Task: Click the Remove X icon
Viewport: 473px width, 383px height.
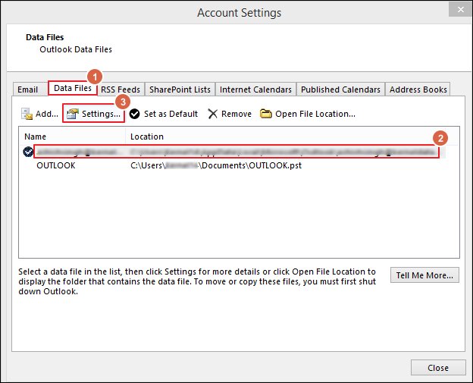Action: (213, 114)
